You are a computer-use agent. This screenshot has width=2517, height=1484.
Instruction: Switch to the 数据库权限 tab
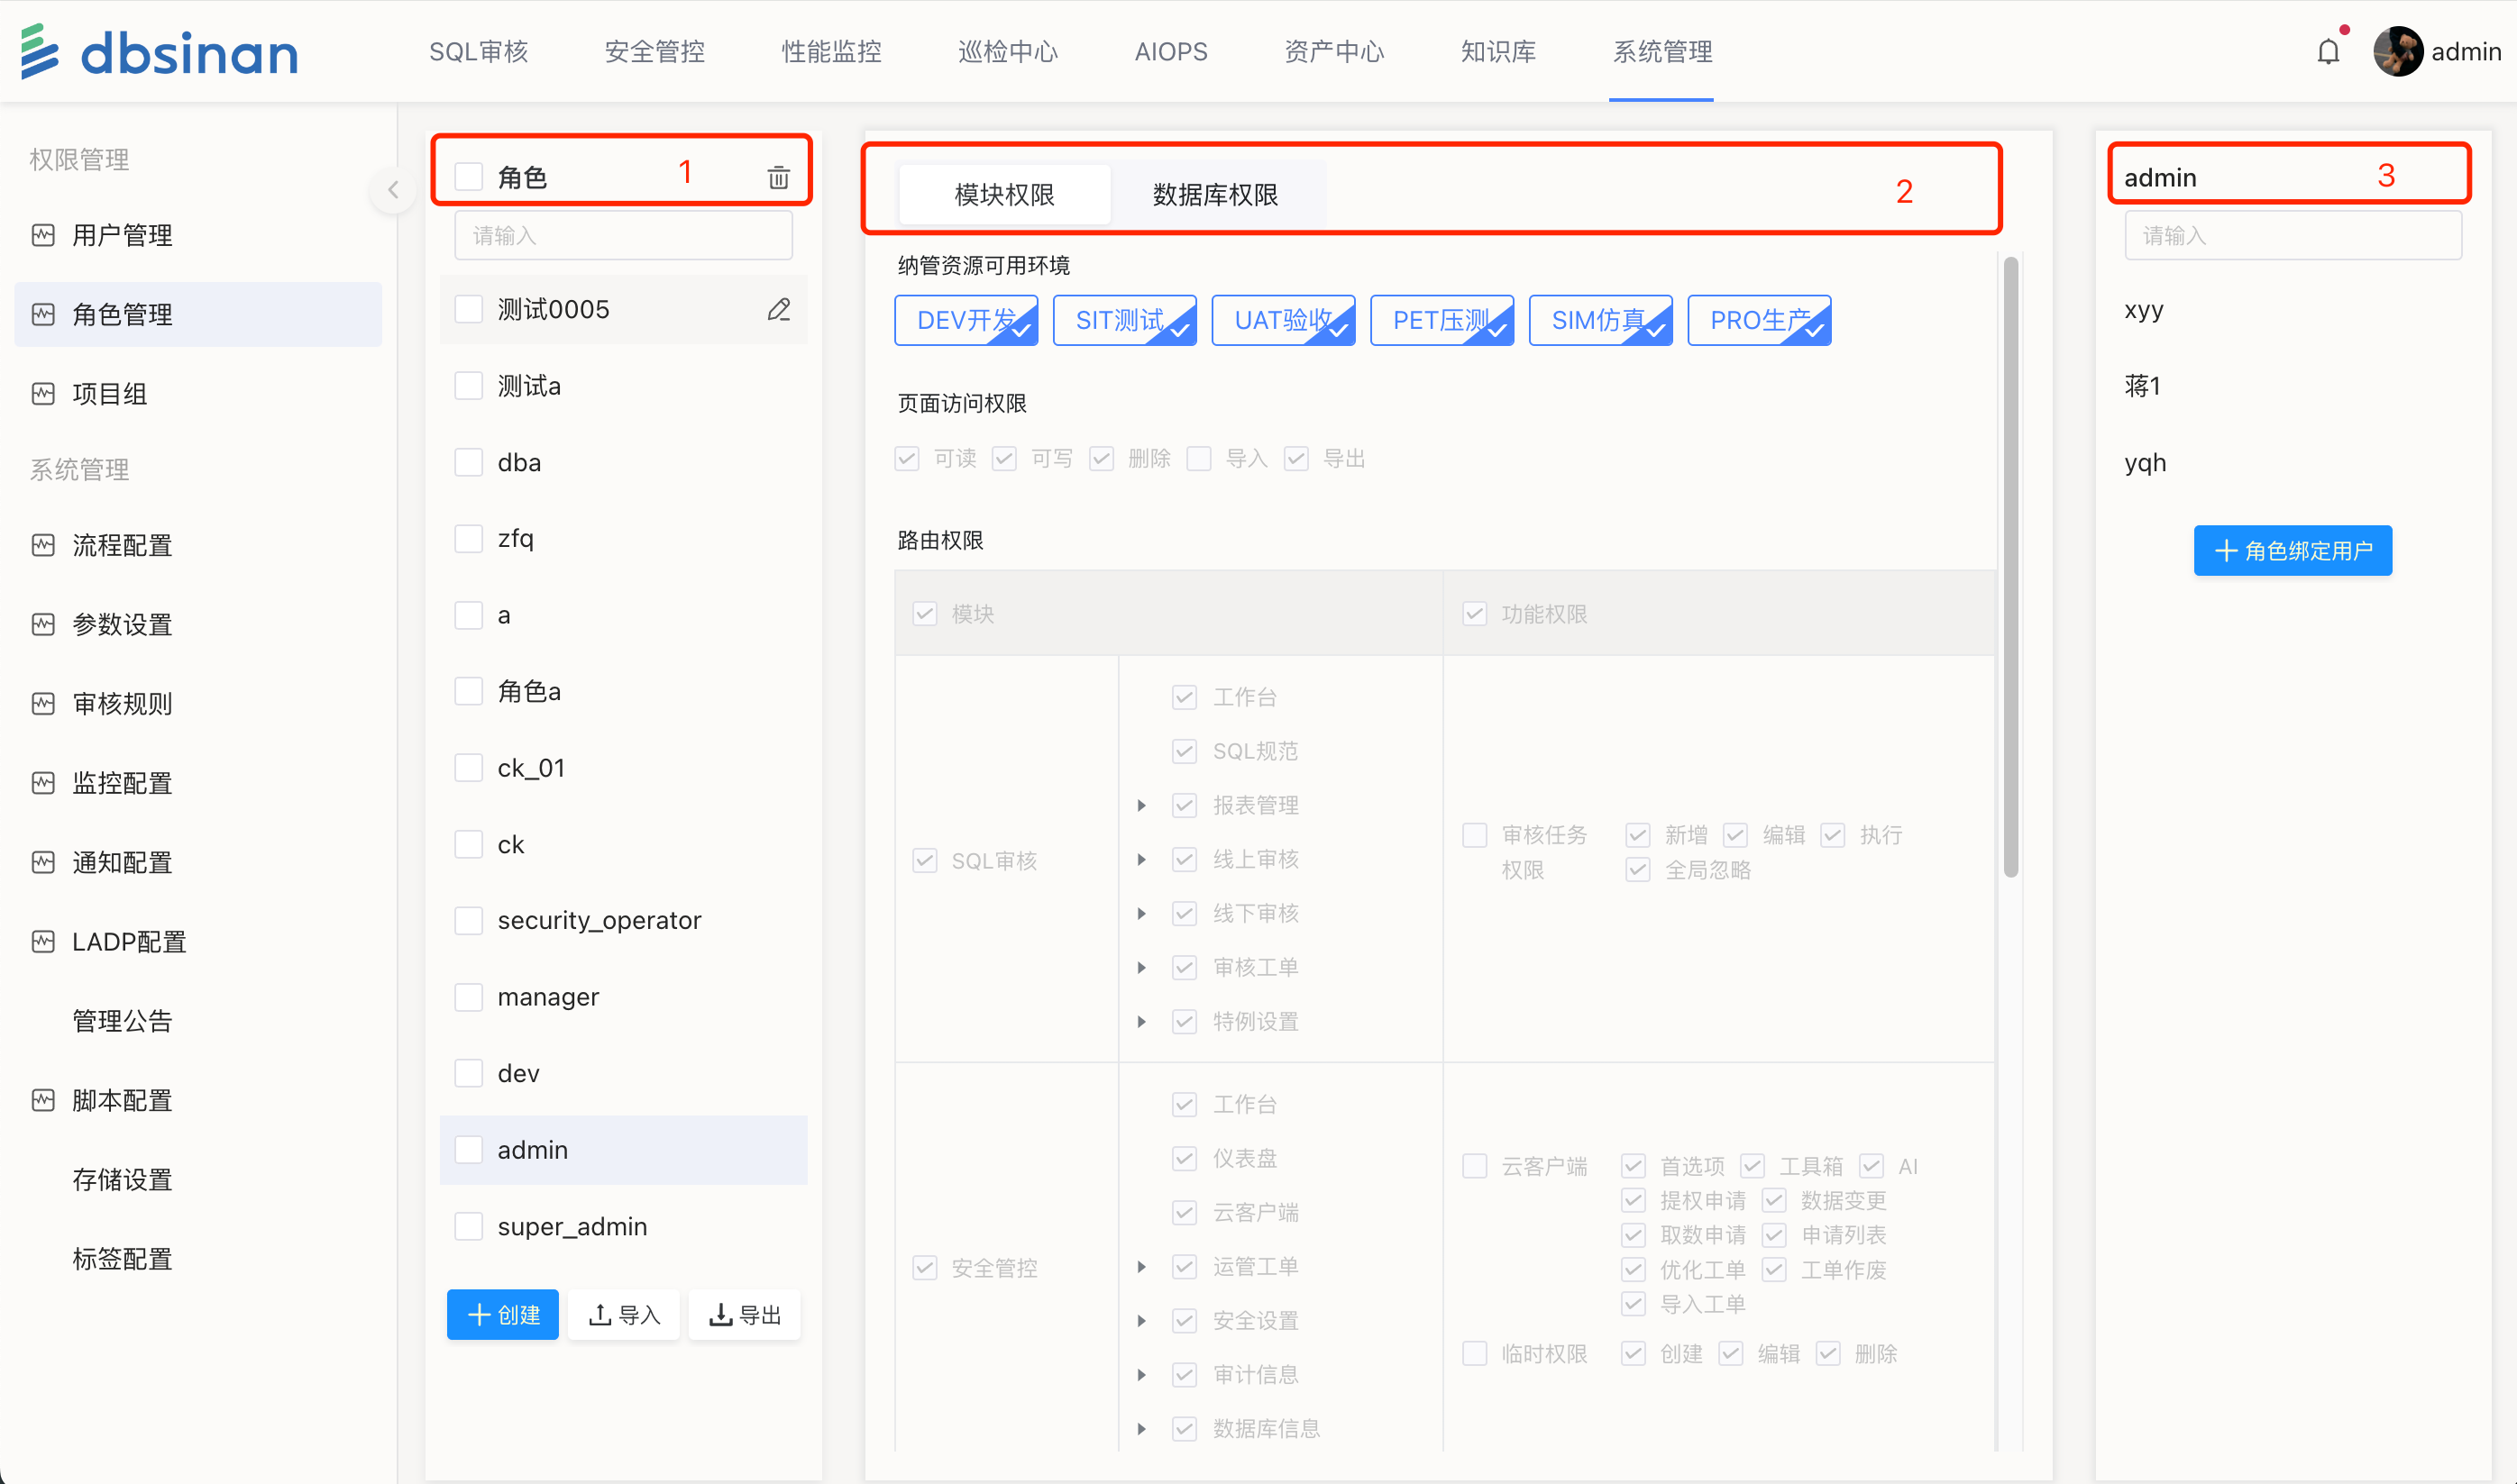pyautogui.click(x=1214, y=194)
